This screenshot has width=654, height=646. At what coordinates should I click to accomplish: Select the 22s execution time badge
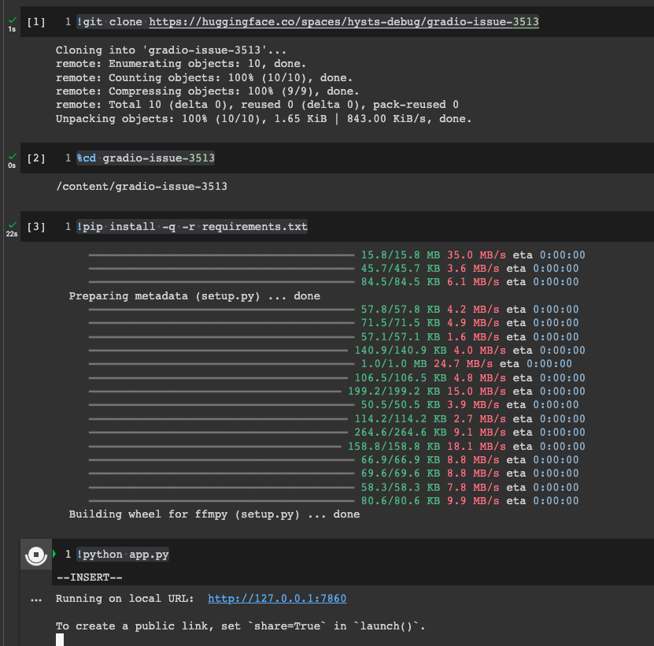(x=10, y=234)
